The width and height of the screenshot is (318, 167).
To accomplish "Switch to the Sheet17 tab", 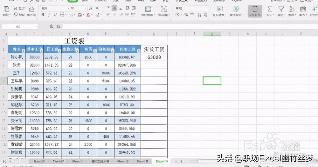I will [78, 161].
